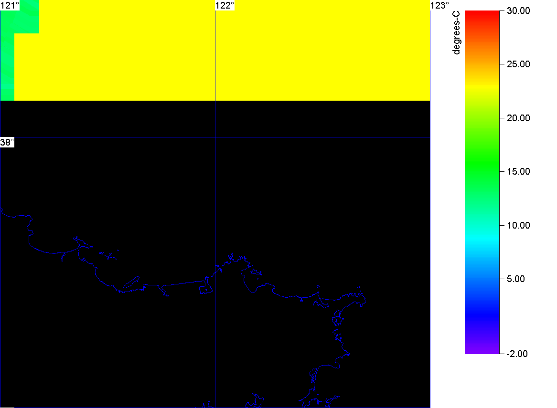The width and height of the screenshot is (557, 408).
Task: Click the 123° longitude label
Action: pyautogui.click(x=440, y=5)
